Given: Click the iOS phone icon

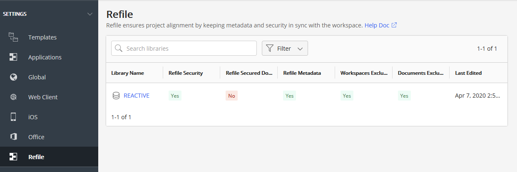Looking at the screenshot, I should pyautogui.click(x=13, y=117).
